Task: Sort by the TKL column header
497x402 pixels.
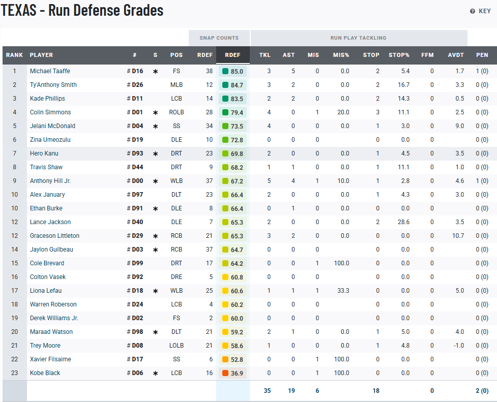Action: [x=265, y=55]
